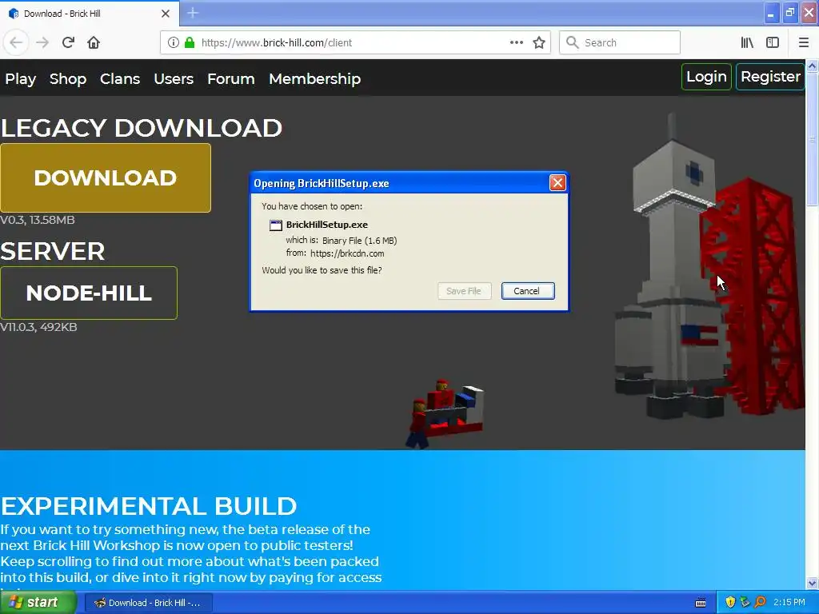Click the V0.3, 13.58MB version text
Image resolution: width=819 pixels, height=614 pixels.
pos(38,220)
